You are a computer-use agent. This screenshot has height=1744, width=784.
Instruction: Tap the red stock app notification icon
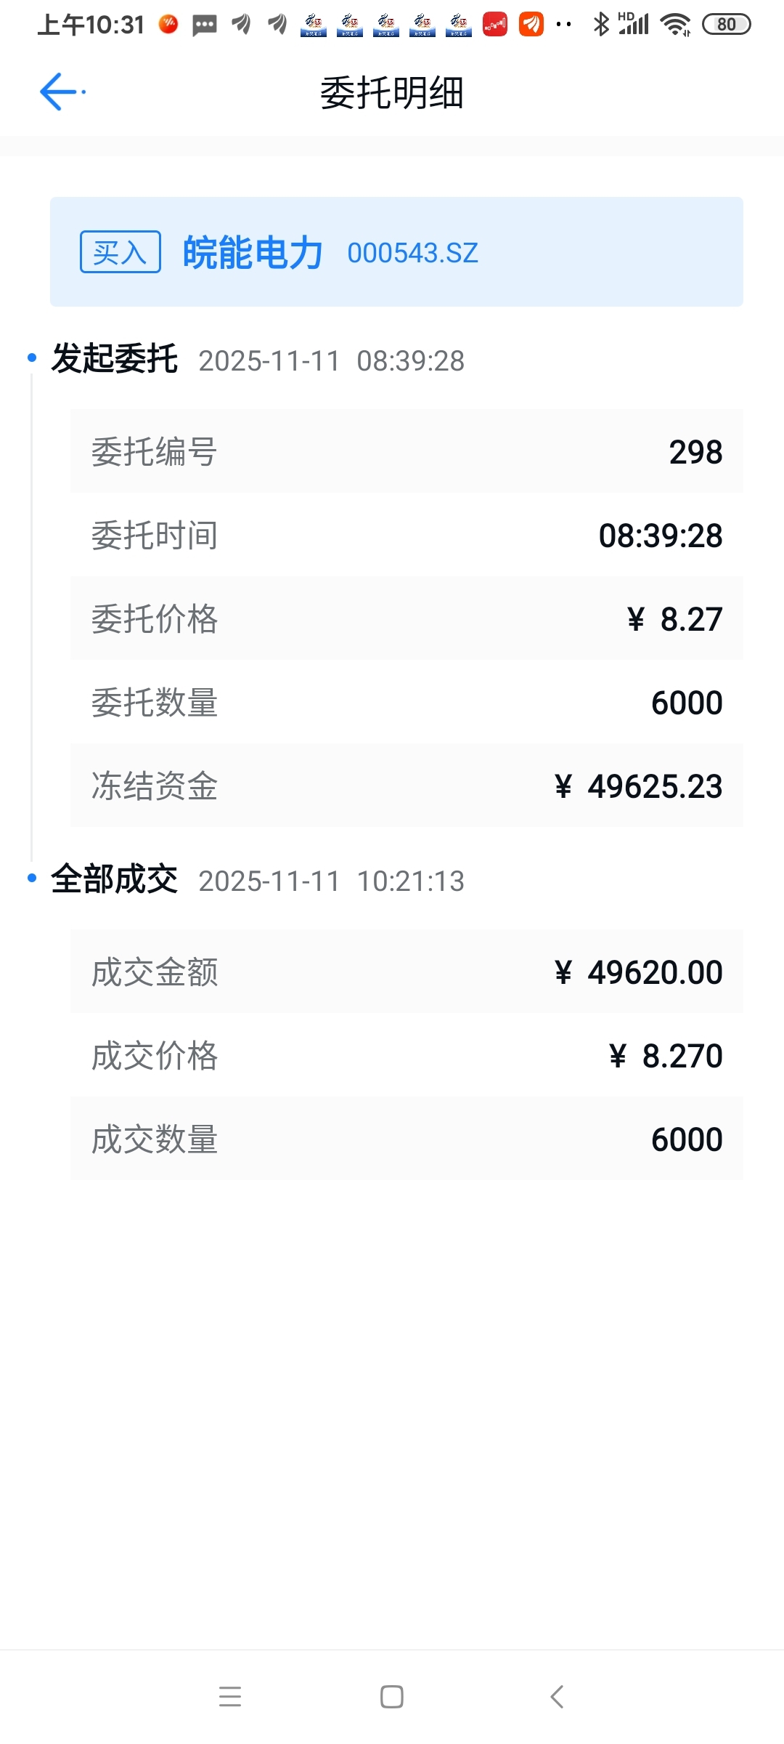click(x=495, y=25)
